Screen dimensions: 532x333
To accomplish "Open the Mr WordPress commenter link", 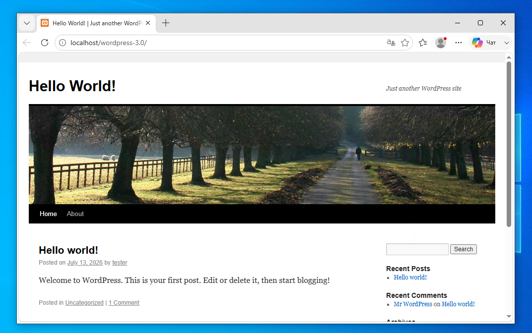I will click(413, 304).
